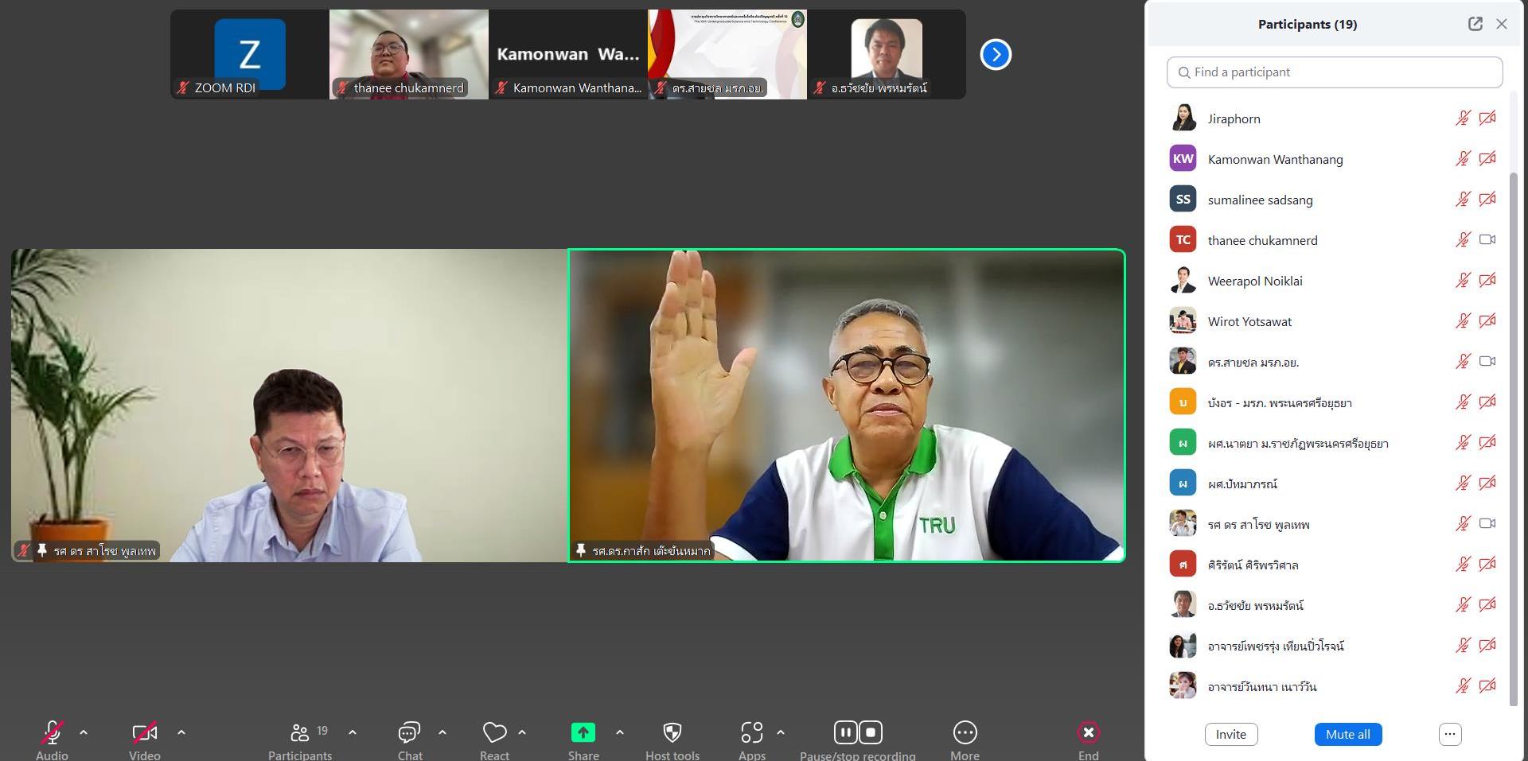This screenshot has height=761, width=1528.
Task: Click Weerapol Noiklai's microphone icon
Action: [1463, 281]
